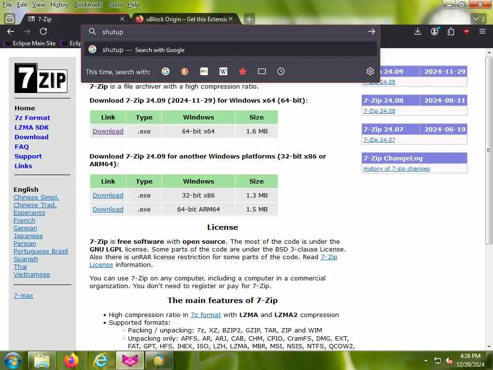Screen dimensions: 493x370
Task: Click the vertical page scrollbar thumb
Action: pos(489,150)
